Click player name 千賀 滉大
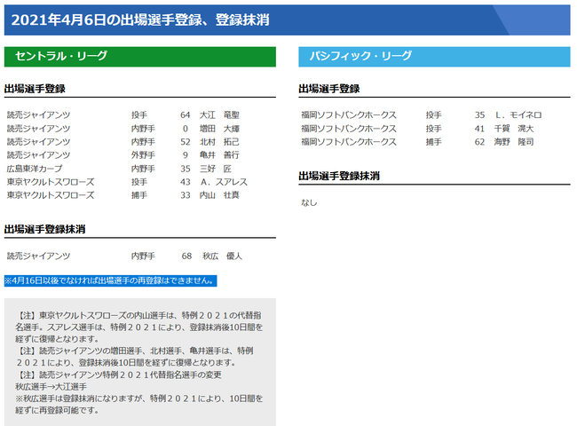 tap(514, 129)
